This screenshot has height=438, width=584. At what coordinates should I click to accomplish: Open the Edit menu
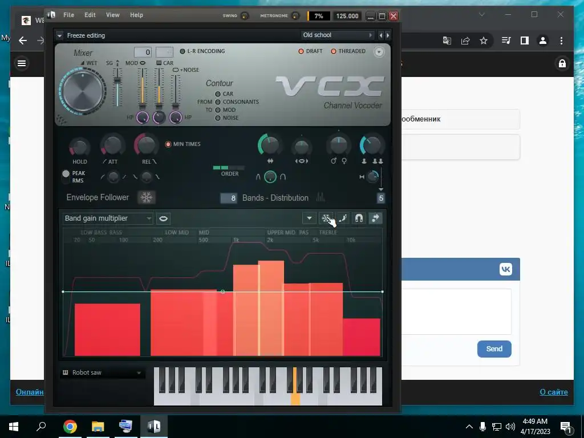pyautogui.click(x=90, y=15)
